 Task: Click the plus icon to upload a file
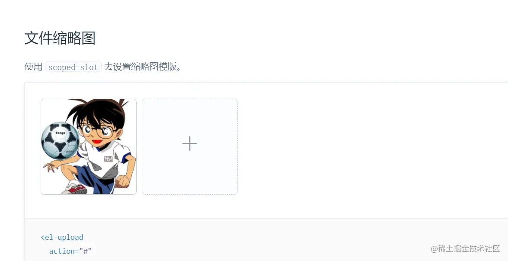[189, 144]
